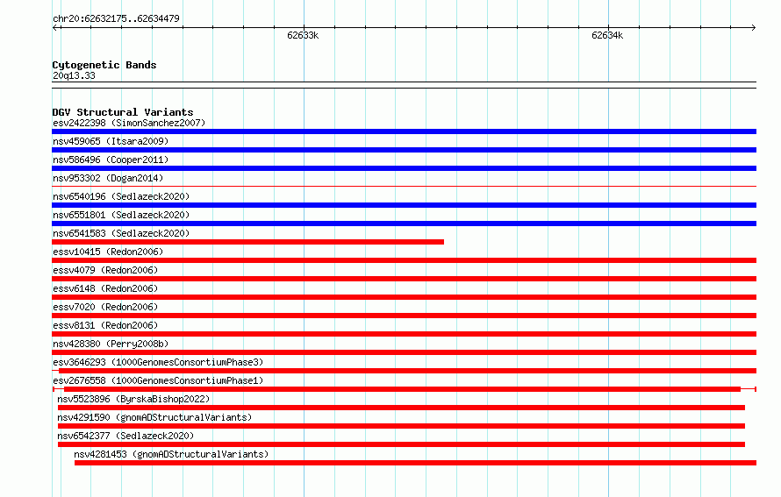Select the red bar for nsv6542377
The image size is (781, 497).
click(x=401, y=444)
